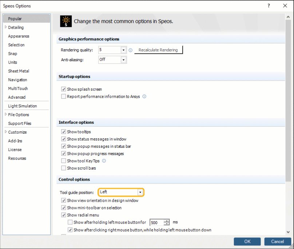This screenshot has height=249, width=294.
Task: Change the Tool guide position dropdown
Action: point(140,192)
